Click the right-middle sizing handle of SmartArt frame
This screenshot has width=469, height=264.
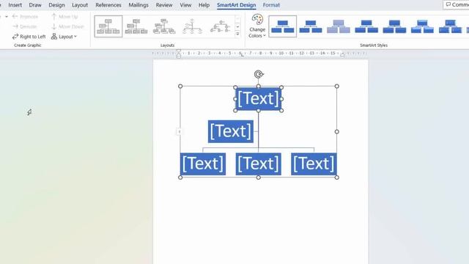[337, 131]
